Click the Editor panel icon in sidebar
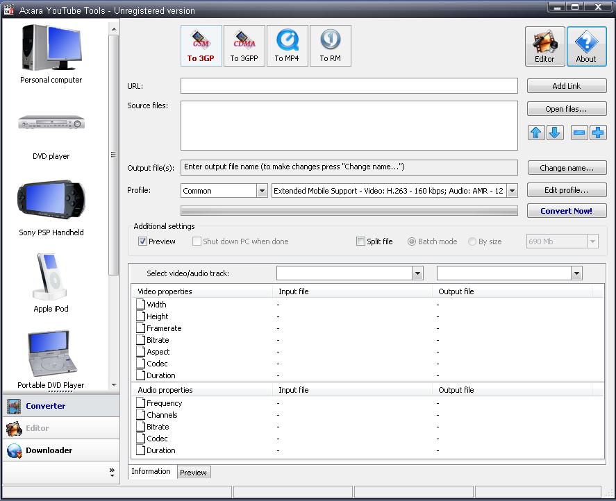616x501 pixels. click(x=14, y=428)
